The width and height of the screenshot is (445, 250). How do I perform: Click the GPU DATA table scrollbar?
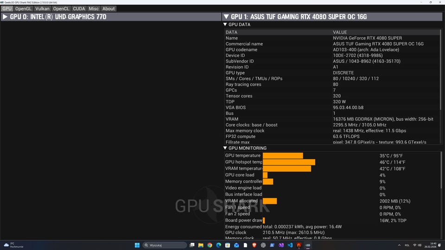point(441,71)
